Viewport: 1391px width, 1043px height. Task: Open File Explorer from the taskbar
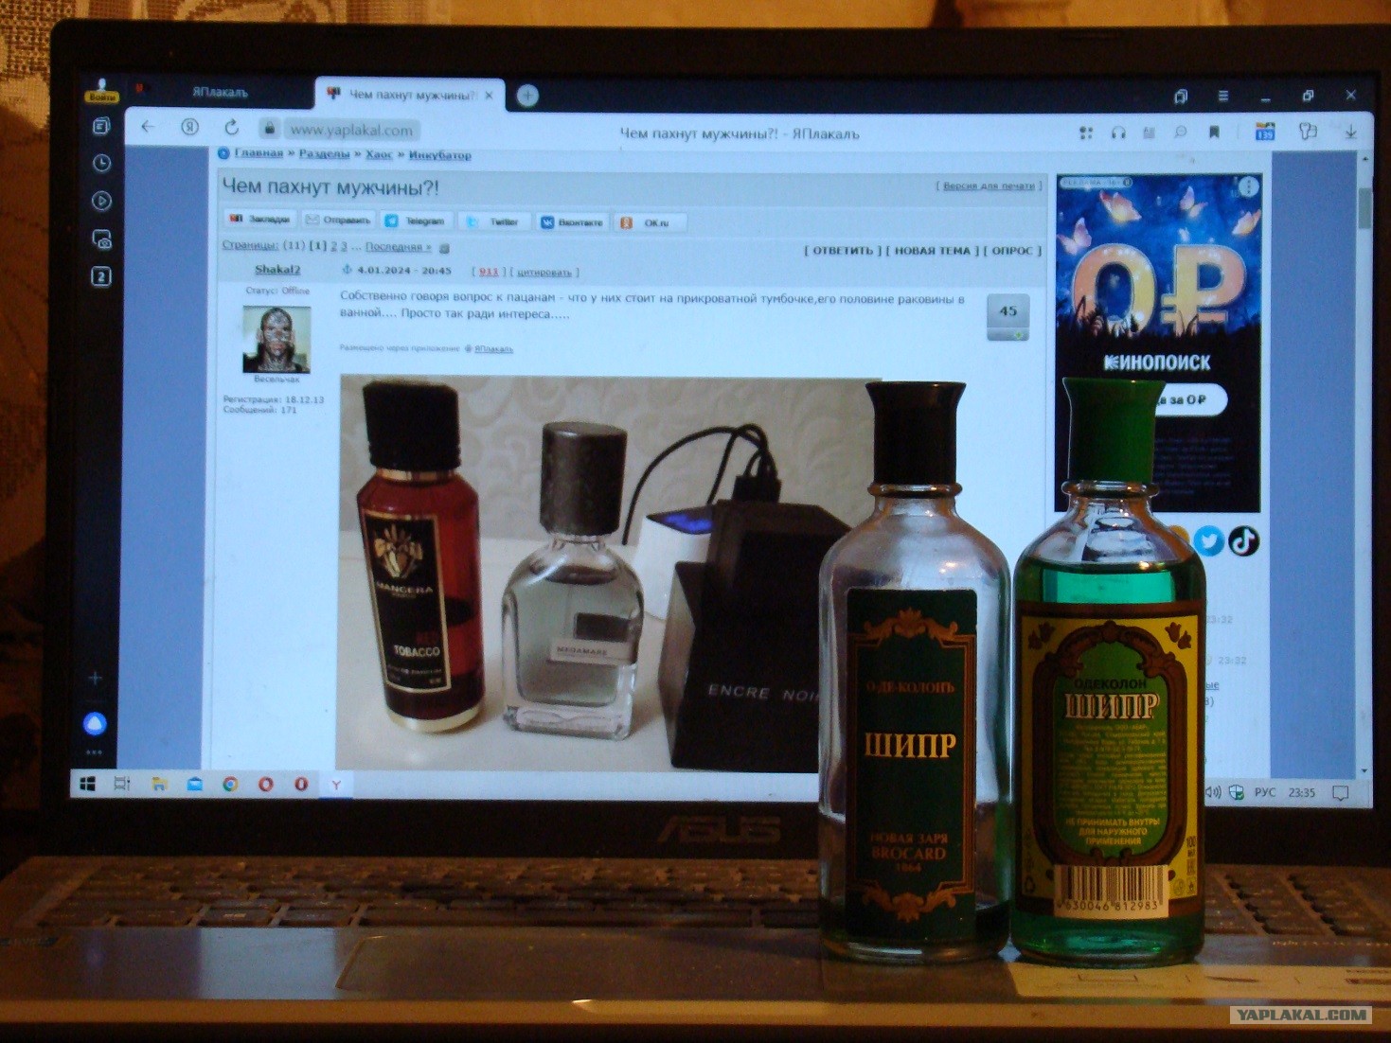click(158, 784)
